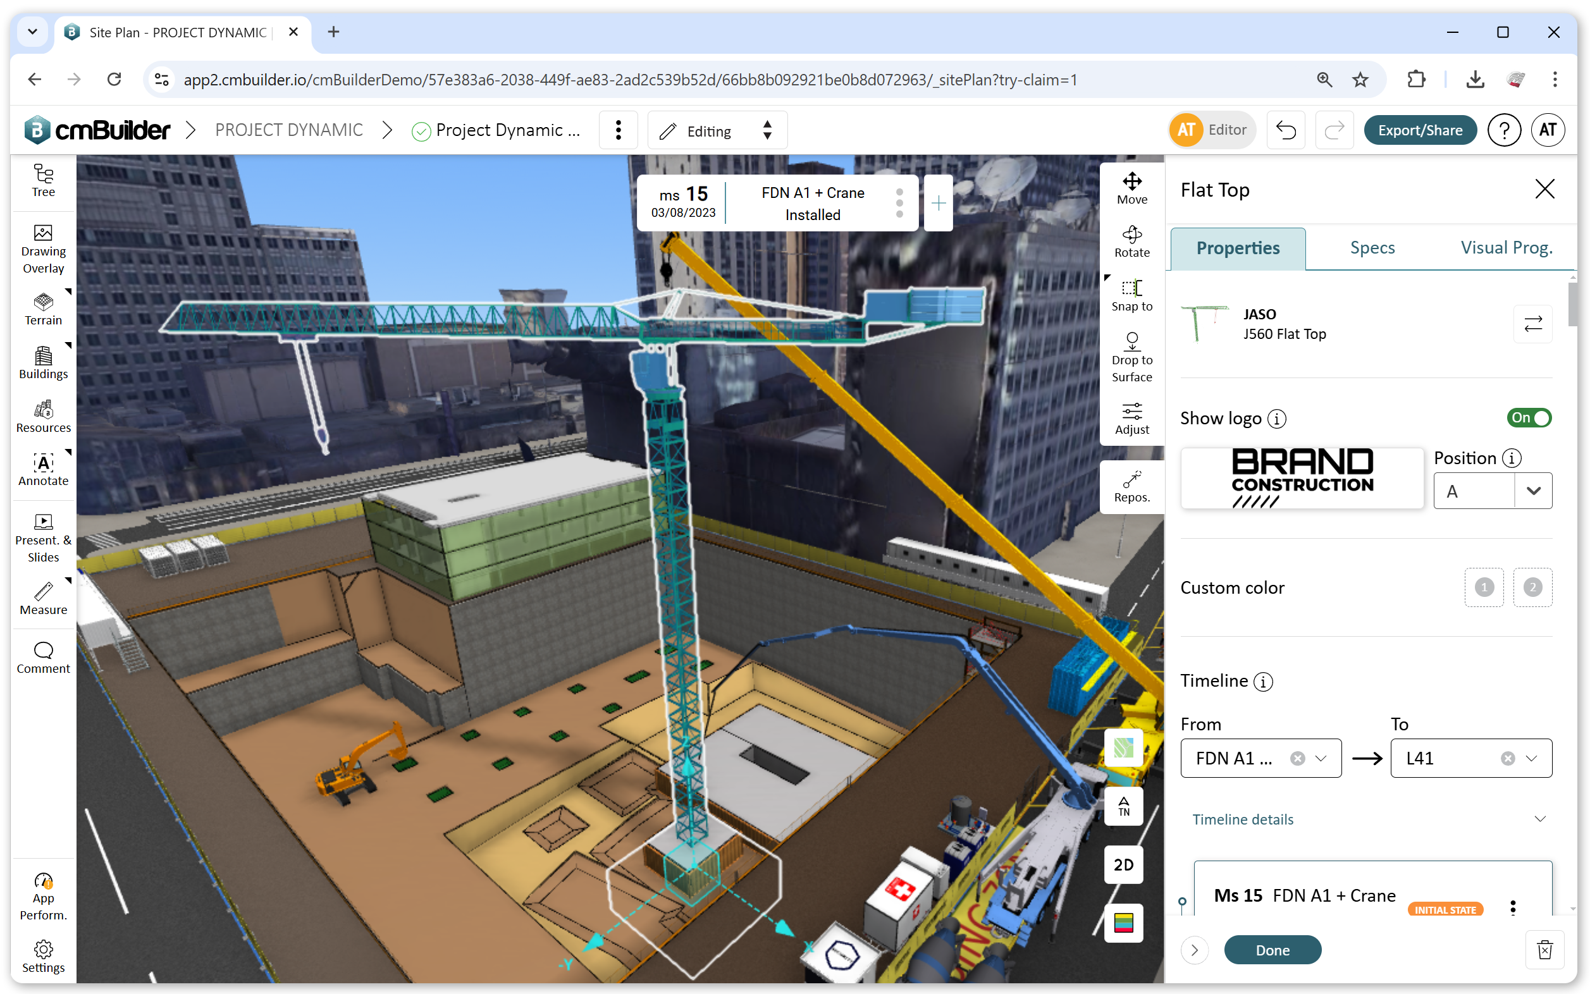Open Settings in left sidebar
Image resolution: width=1590 pixels, height=994 pixels.
(44, 957)
